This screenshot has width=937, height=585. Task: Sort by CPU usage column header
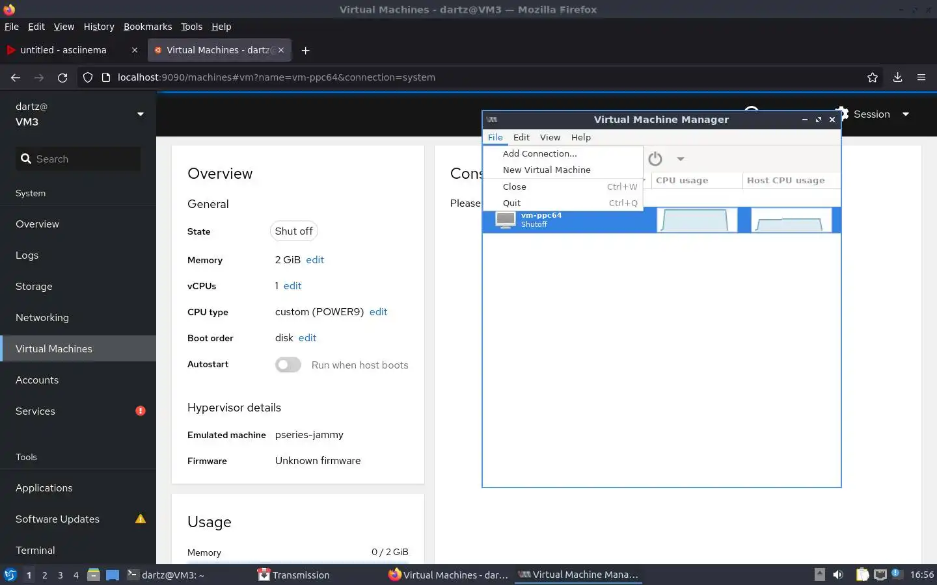coord(696,180)
